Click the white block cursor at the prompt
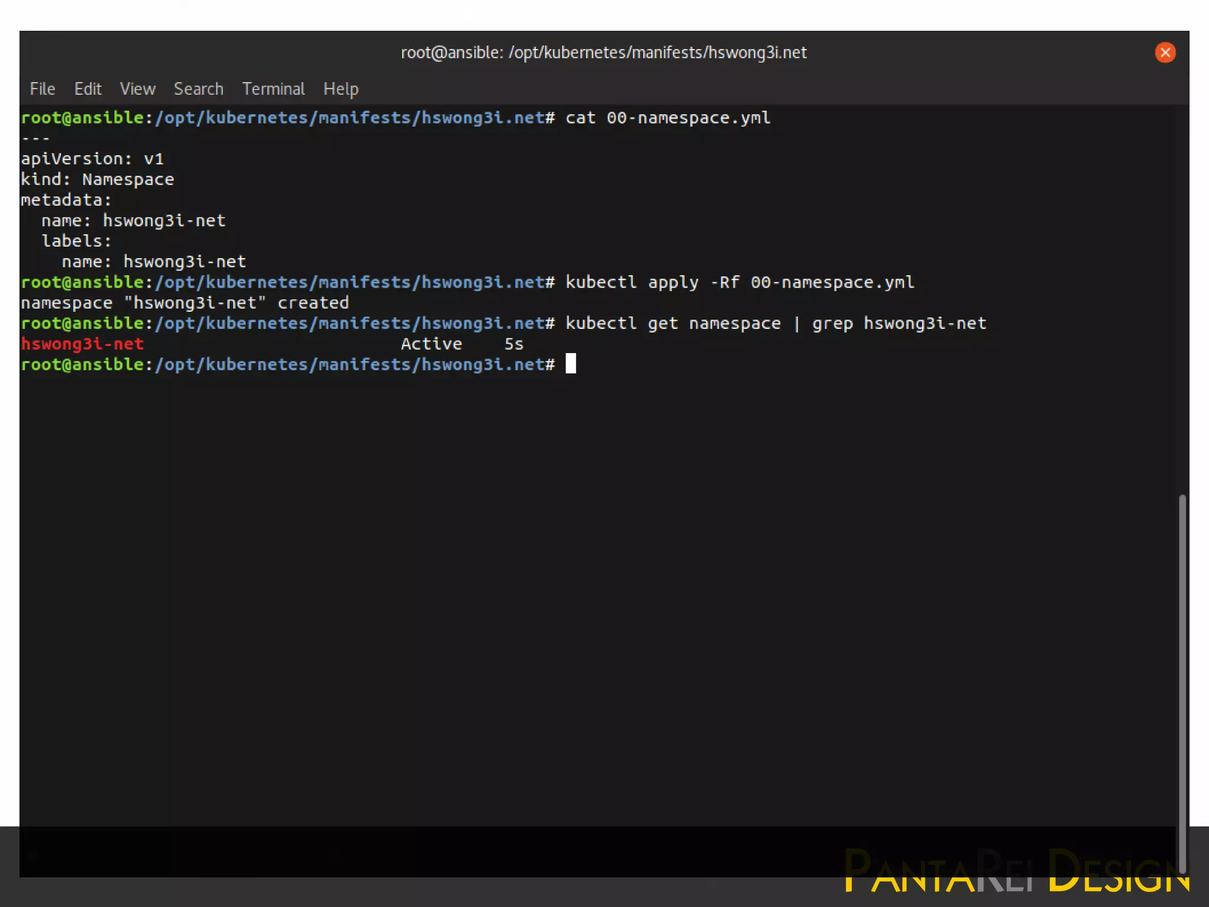Image resolution: width=1209 pixels, height=907 pixels. tap(570, 364)
